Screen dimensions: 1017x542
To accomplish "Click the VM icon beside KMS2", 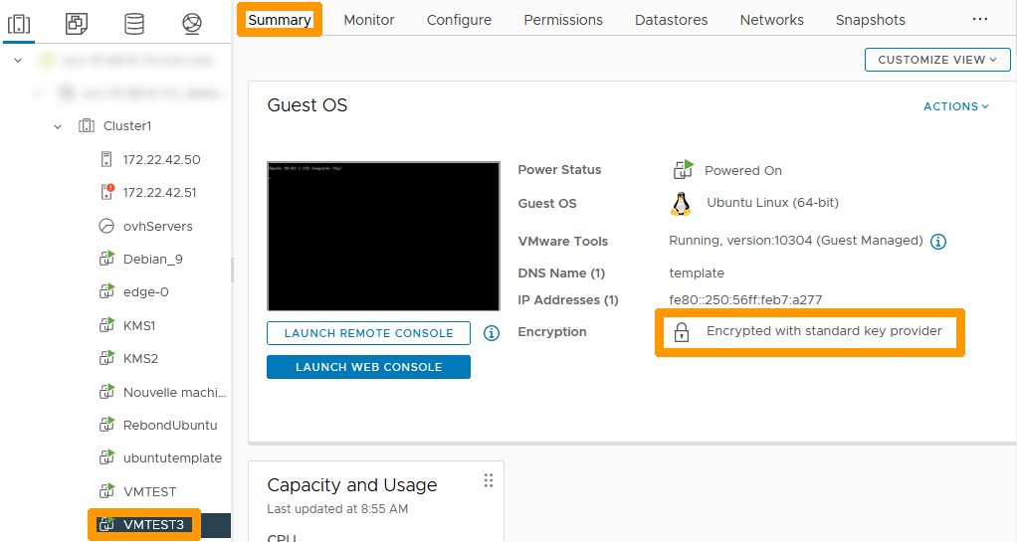I will point(106,359).
